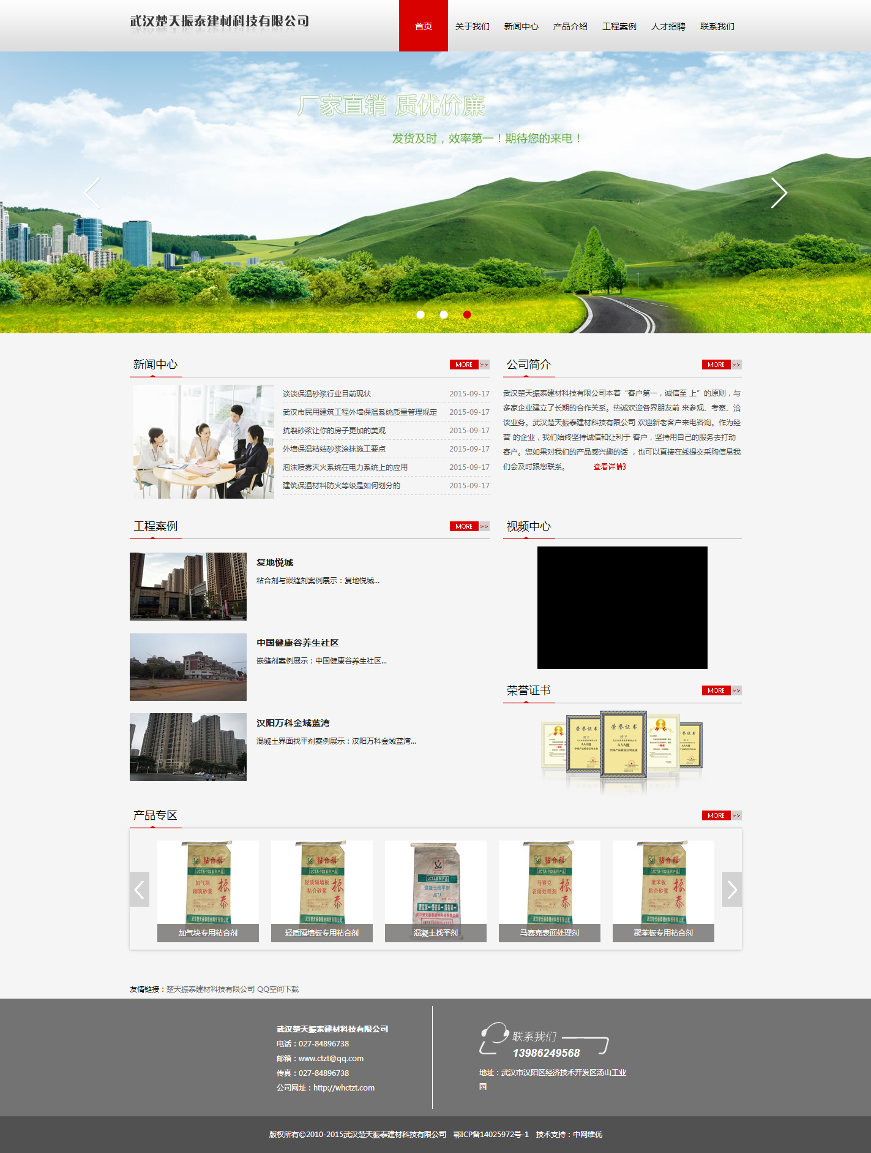Open the 首页 navigation tab
This screenshot has width=871, height=1153.
pyautogui.click(x=424, y=26)
